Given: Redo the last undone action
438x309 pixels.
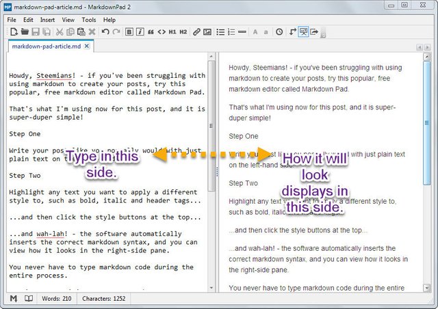Looking at the screenshot, I should (x=116, y=32).
